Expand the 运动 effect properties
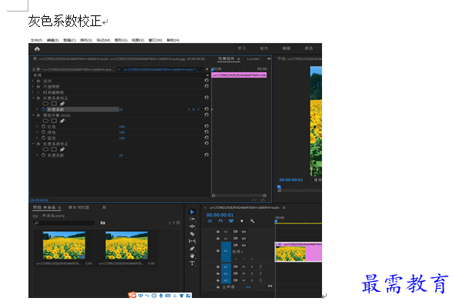Screen dimensions: 455x308 (33, 81)
